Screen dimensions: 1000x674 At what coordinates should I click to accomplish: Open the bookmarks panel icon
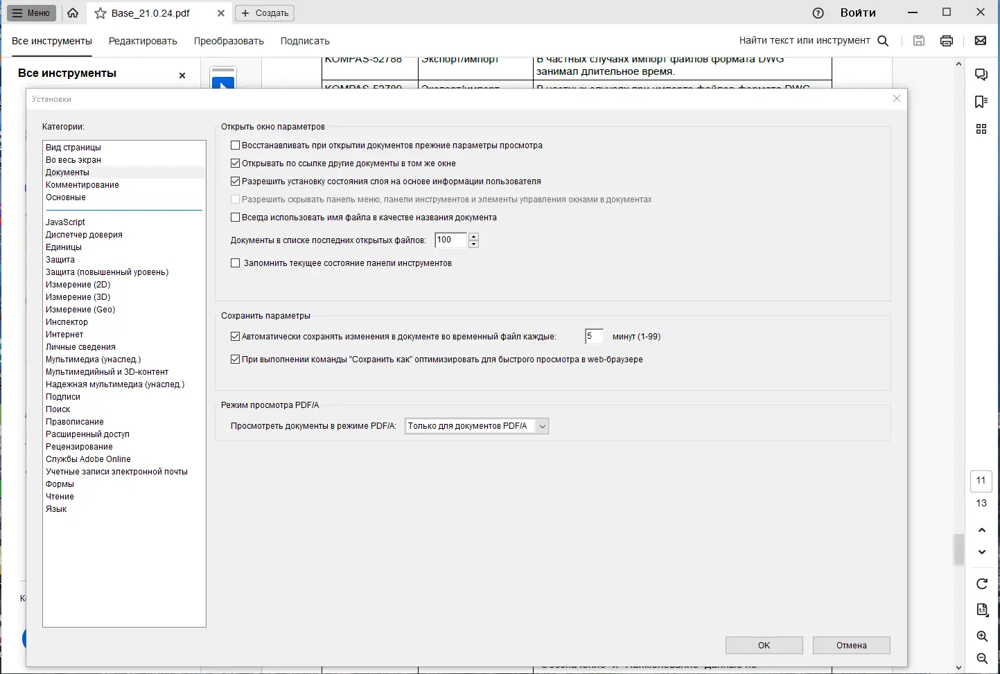click(x=981, y=102)
